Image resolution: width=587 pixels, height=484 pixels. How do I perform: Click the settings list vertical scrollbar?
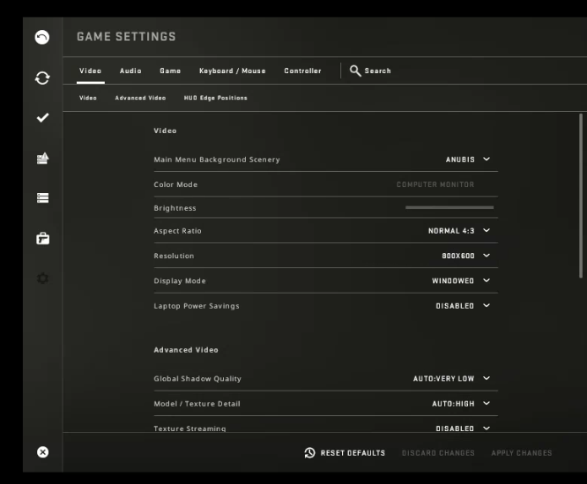pos(581,196)
